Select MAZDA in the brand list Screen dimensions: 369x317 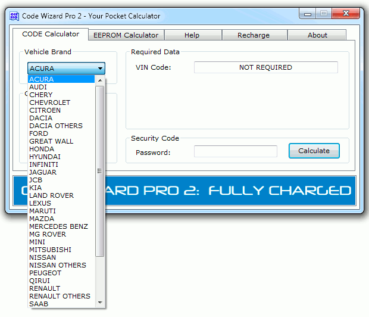pyautogui.click(x=61, y=219)
